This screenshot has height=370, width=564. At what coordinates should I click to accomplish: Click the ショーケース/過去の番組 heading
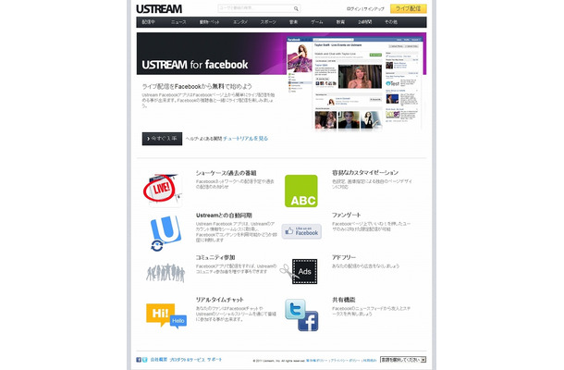point(226,173)
